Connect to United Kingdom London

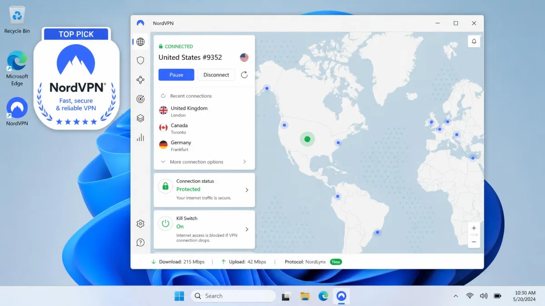(x=204, y=111)
